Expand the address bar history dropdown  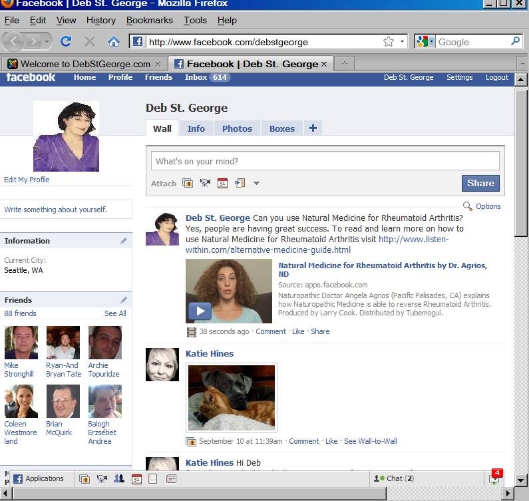point(402,41)
